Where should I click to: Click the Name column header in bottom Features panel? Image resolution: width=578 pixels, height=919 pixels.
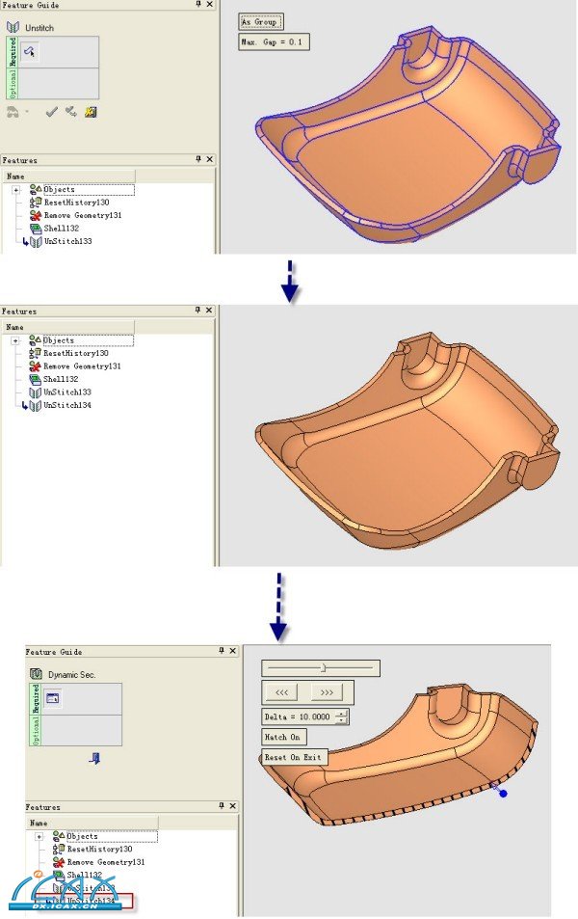[x=92, y=823]
